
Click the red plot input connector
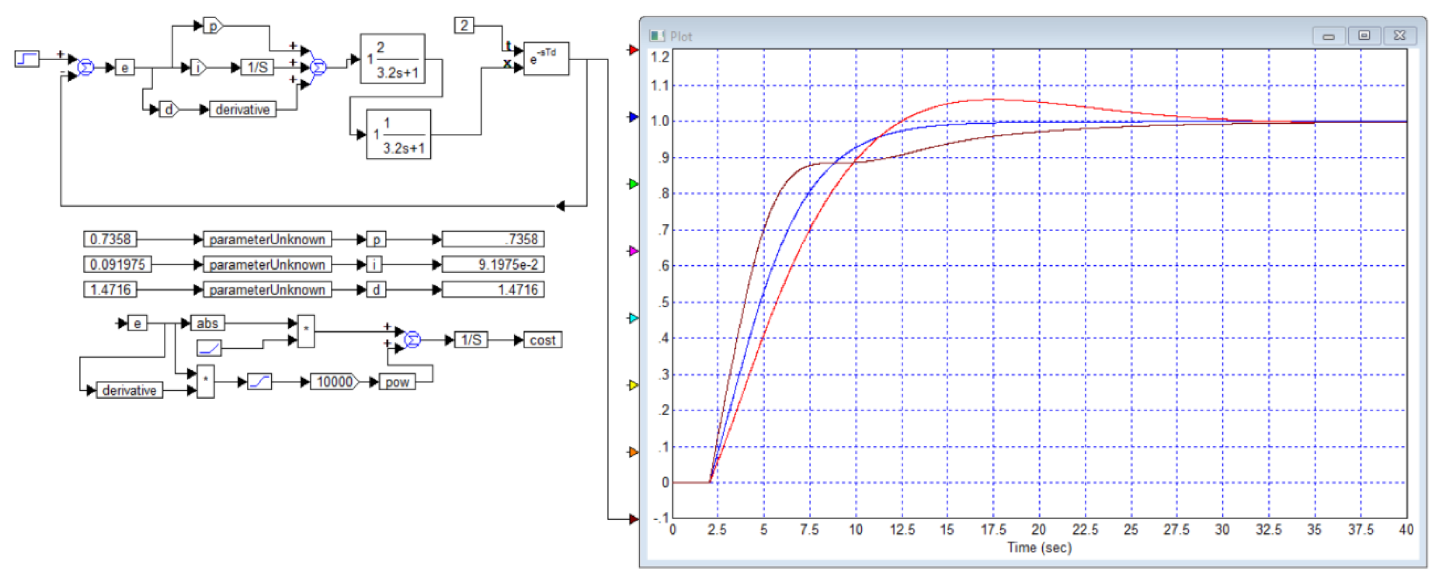[x=633, y=50]
